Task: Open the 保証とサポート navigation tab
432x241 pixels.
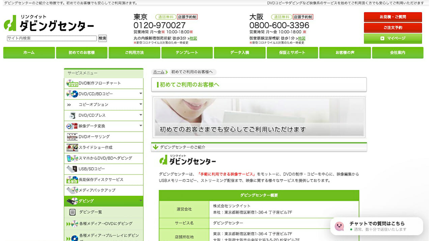Action: pyautogui.click(x=292, y=53)
